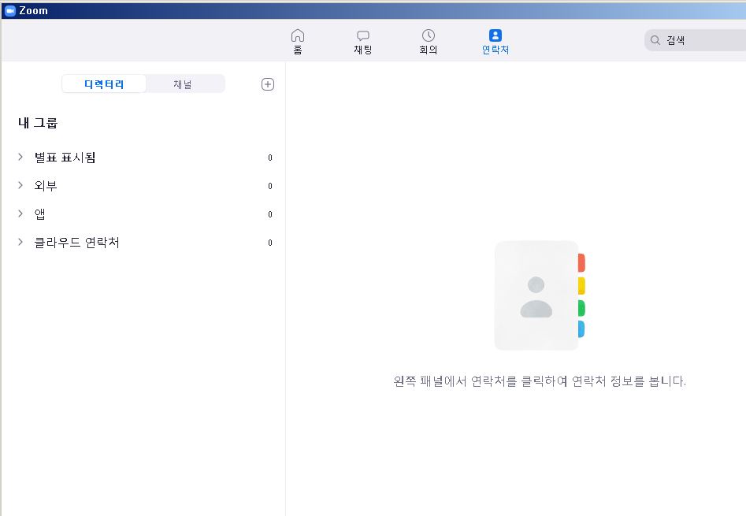Image resolution: width=746 pixels, height=516 pixels.
Task: Click the search magnifier icon
Action: pyautogui.click(x=655, y=40)
